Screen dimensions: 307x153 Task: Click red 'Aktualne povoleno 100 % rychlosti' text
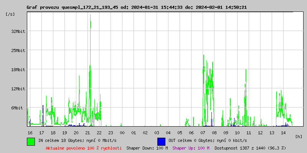[x=84, y=148]
